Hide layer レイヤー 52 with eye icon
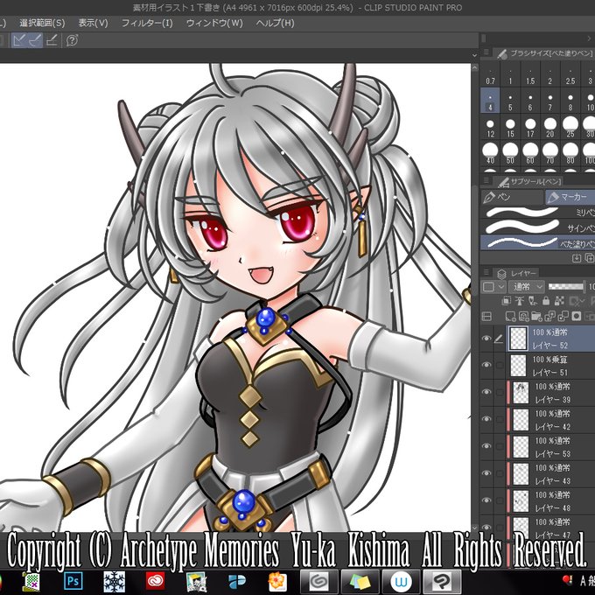The height and width of the screenshot is (595, 595). (x=486, y=339)
